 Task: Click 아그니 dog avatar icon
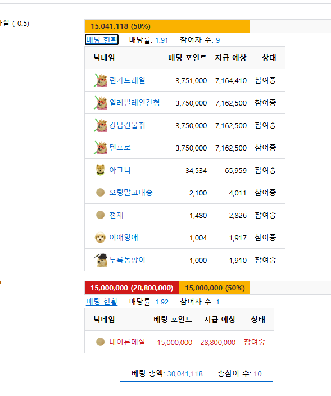(100, 170)
